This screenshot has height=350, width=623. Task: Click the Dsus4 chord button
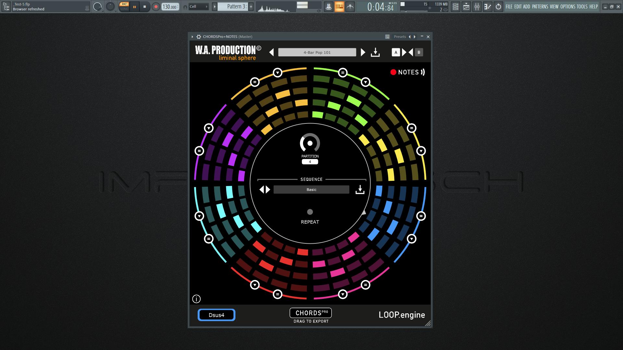click(x=216, y=315)
